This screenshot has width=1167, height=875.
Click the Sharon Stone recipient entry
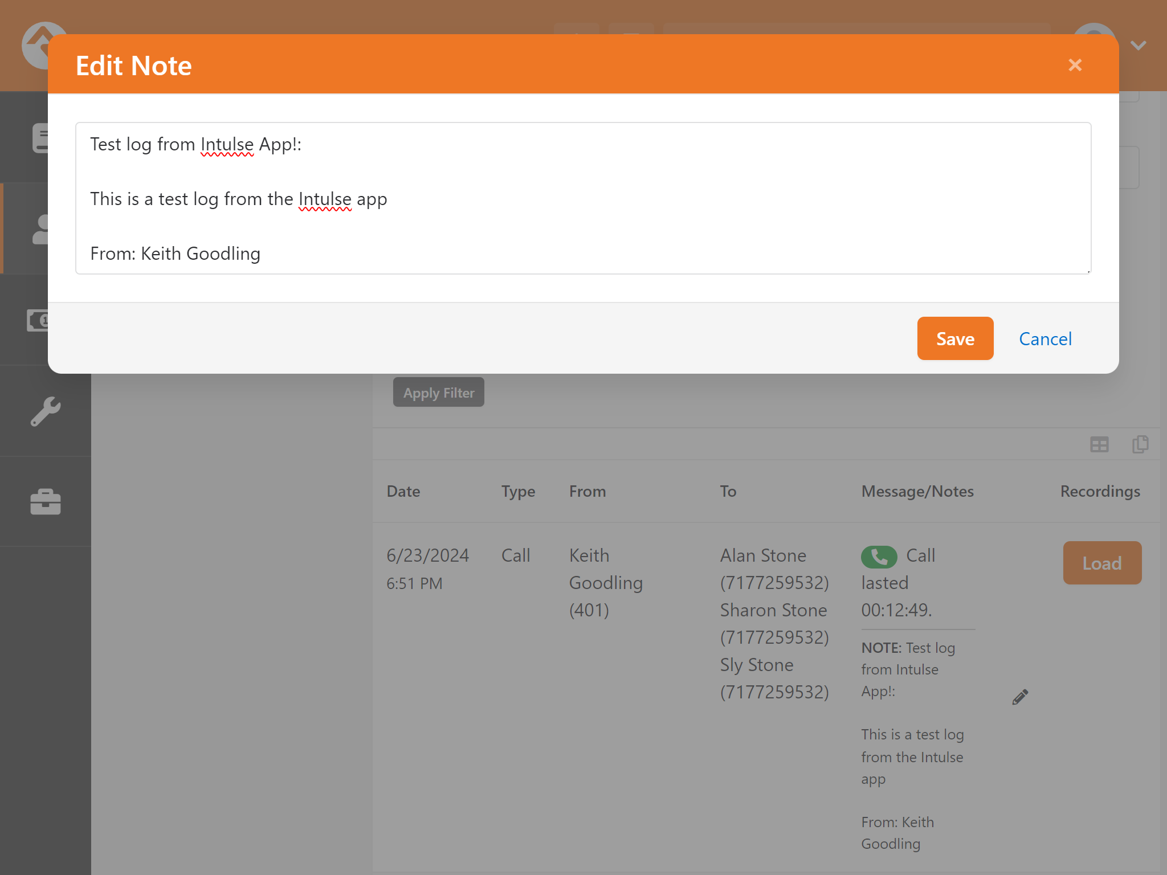pyautogui.click(x=774, y=623)
